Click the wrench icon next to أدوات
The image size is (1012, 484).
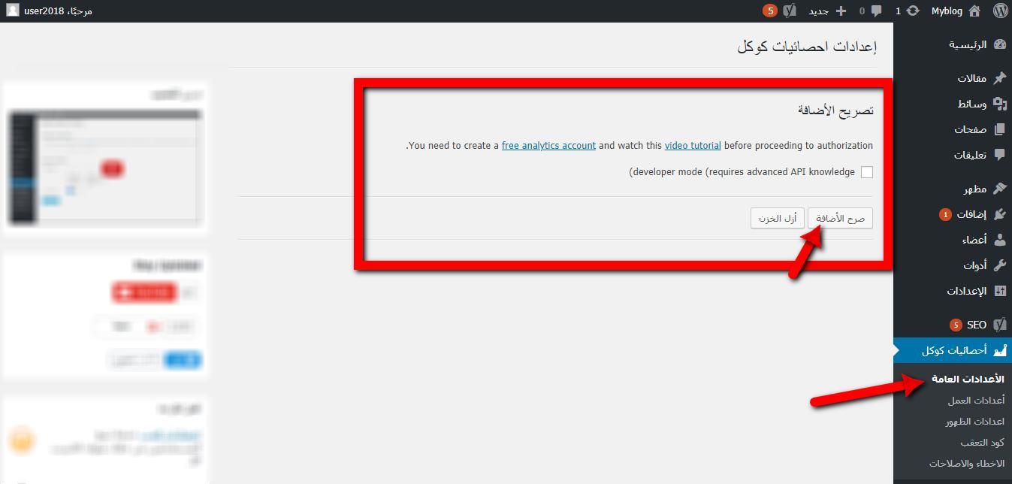click(x=999, y=265)
